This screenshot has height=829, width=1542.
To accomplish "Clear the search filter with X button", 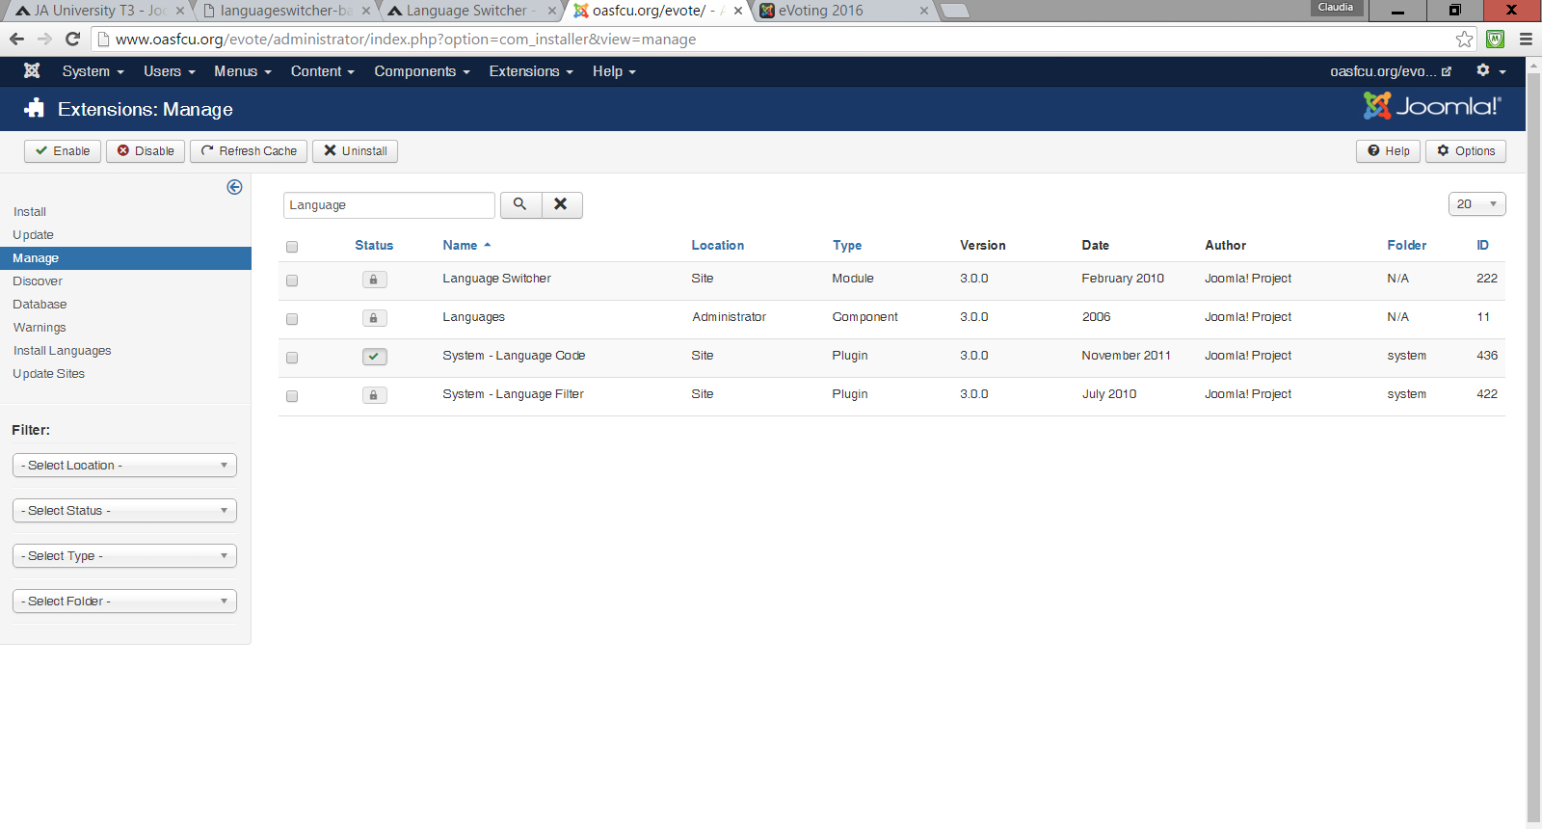I will point(562,204).
